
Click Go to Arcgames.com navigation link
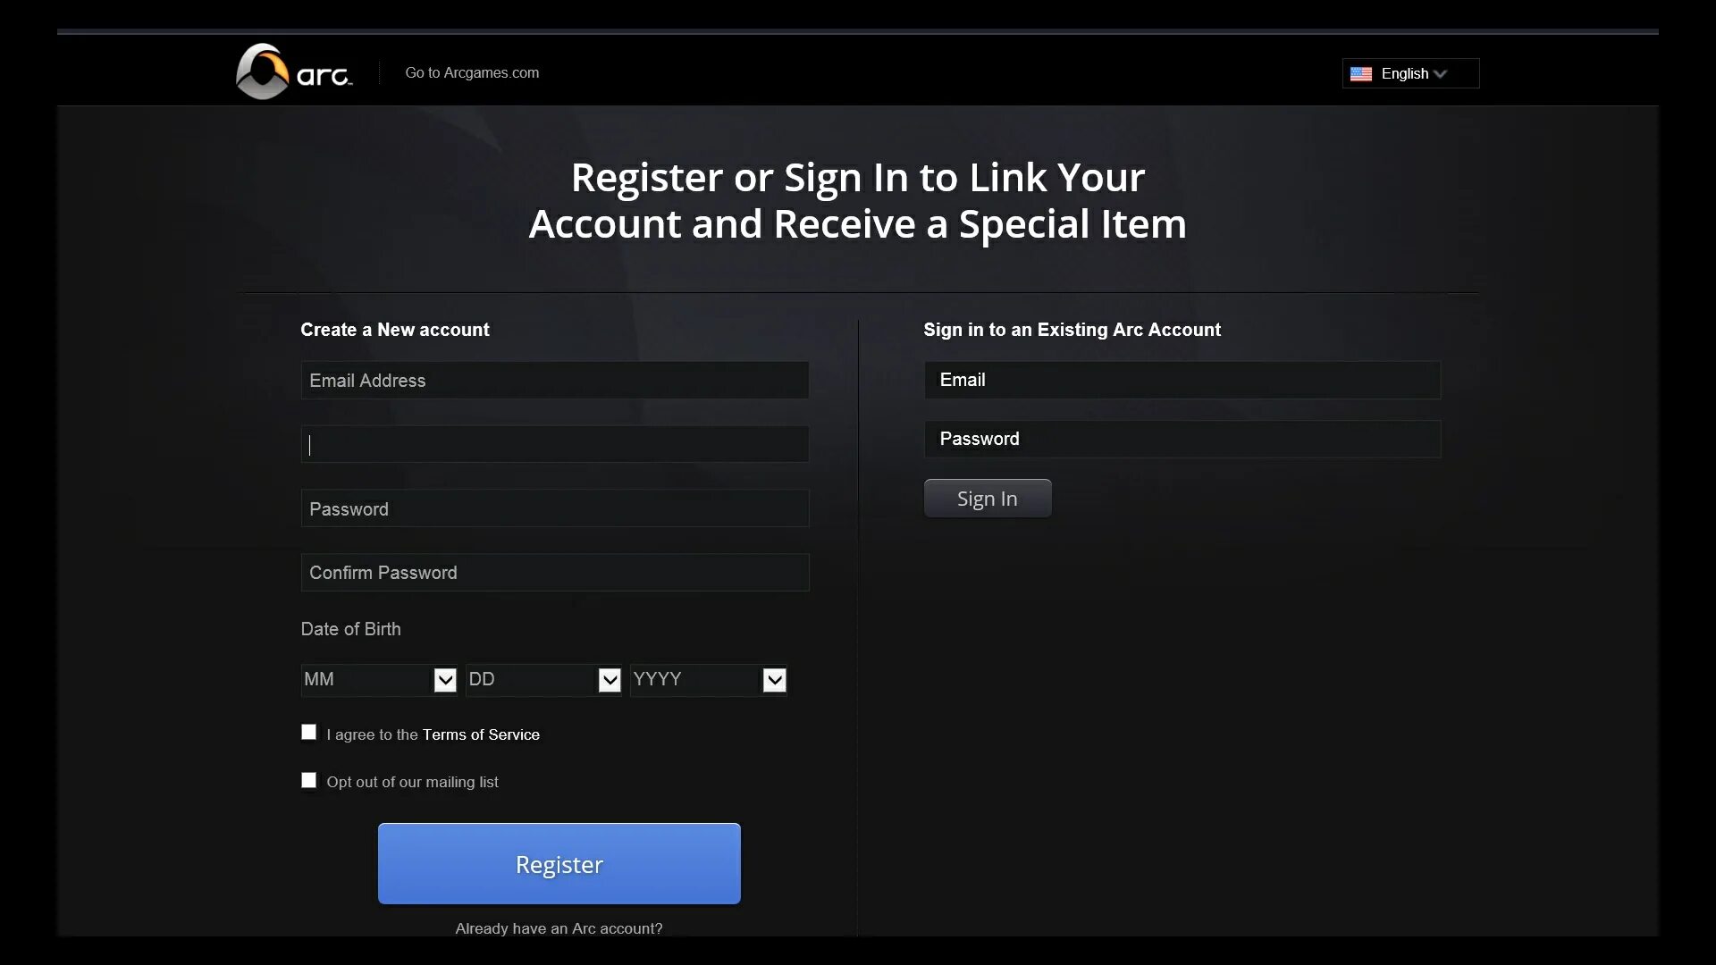point(471,71)
